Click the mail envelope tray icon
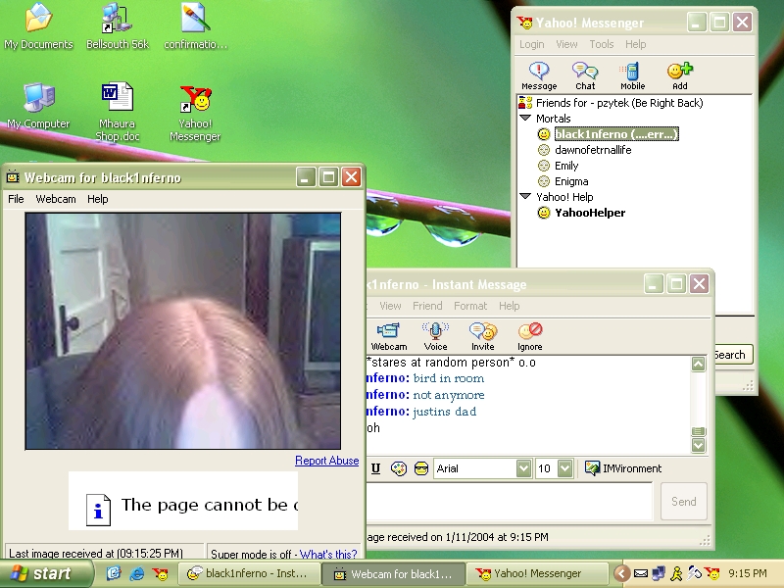This screenshot has width=784, height=588. click(x=641, y=573)
